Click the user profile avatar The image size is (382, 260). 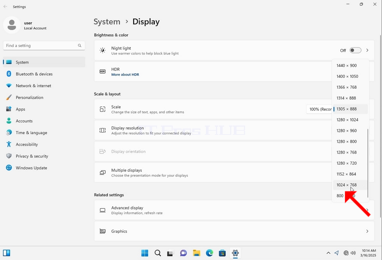coord(12,25)
